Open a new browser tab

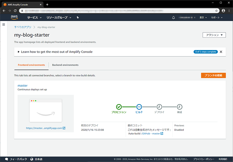point(47,5)
